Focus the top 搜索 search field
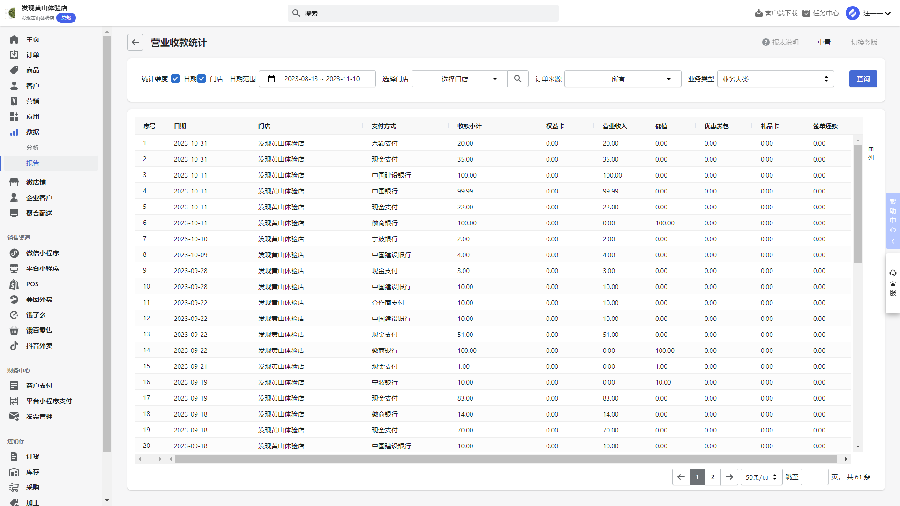Viewport: 900px width, 506px height. 423,13
